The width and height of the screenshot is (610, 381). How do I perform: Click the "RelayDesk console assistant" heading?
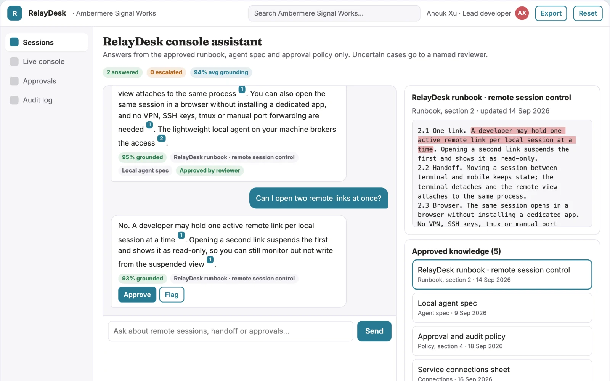(183, 42)
